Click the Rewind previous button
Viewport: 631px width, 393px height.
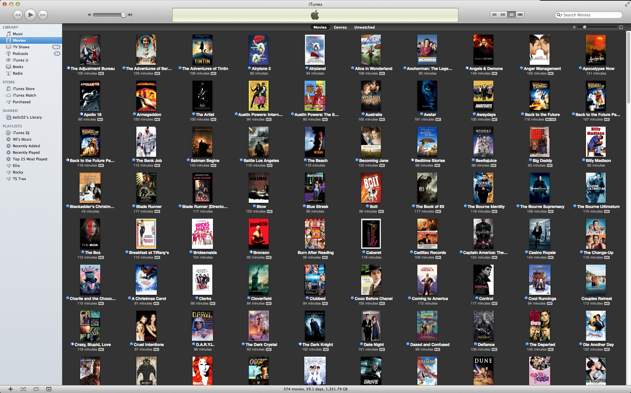(x=18, y=15)
